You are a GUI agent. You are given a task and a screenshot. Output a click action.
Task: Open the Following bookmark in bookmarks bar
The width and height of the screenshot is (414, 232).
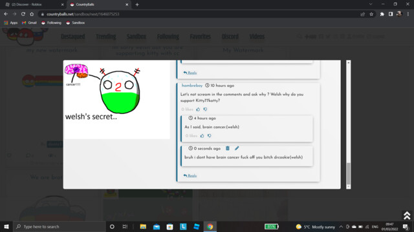tap(51, 23)
